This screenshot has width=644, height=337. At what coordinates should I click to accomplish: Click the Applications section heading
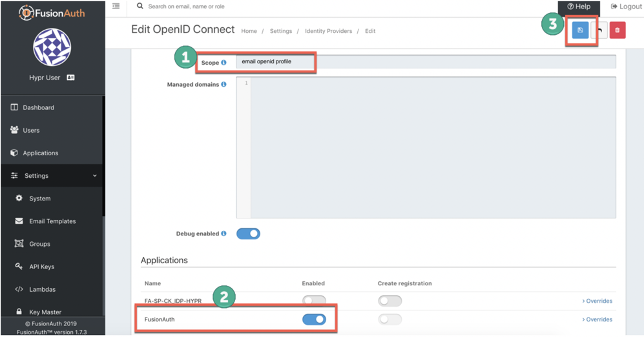click(164, 260)
